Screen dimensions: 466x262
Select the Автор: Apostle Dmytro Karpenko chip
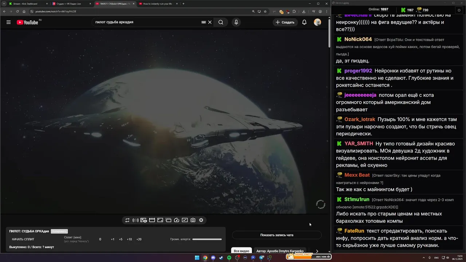(280, 251)
